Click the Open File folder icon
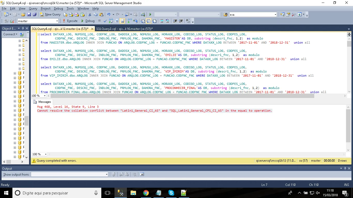 (23, 14)
